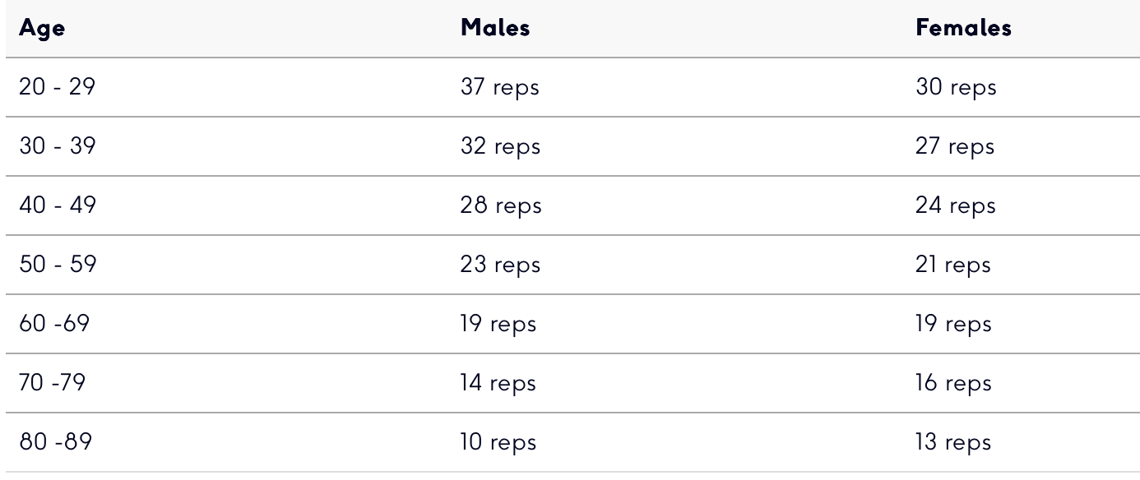
Task: Click the 27 reps females cell
Action: 955,146
